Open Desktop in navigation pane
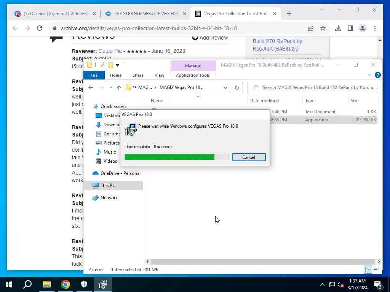Image resolution: width=390 pixels, height=292 pixels. [x=108, y=116]
